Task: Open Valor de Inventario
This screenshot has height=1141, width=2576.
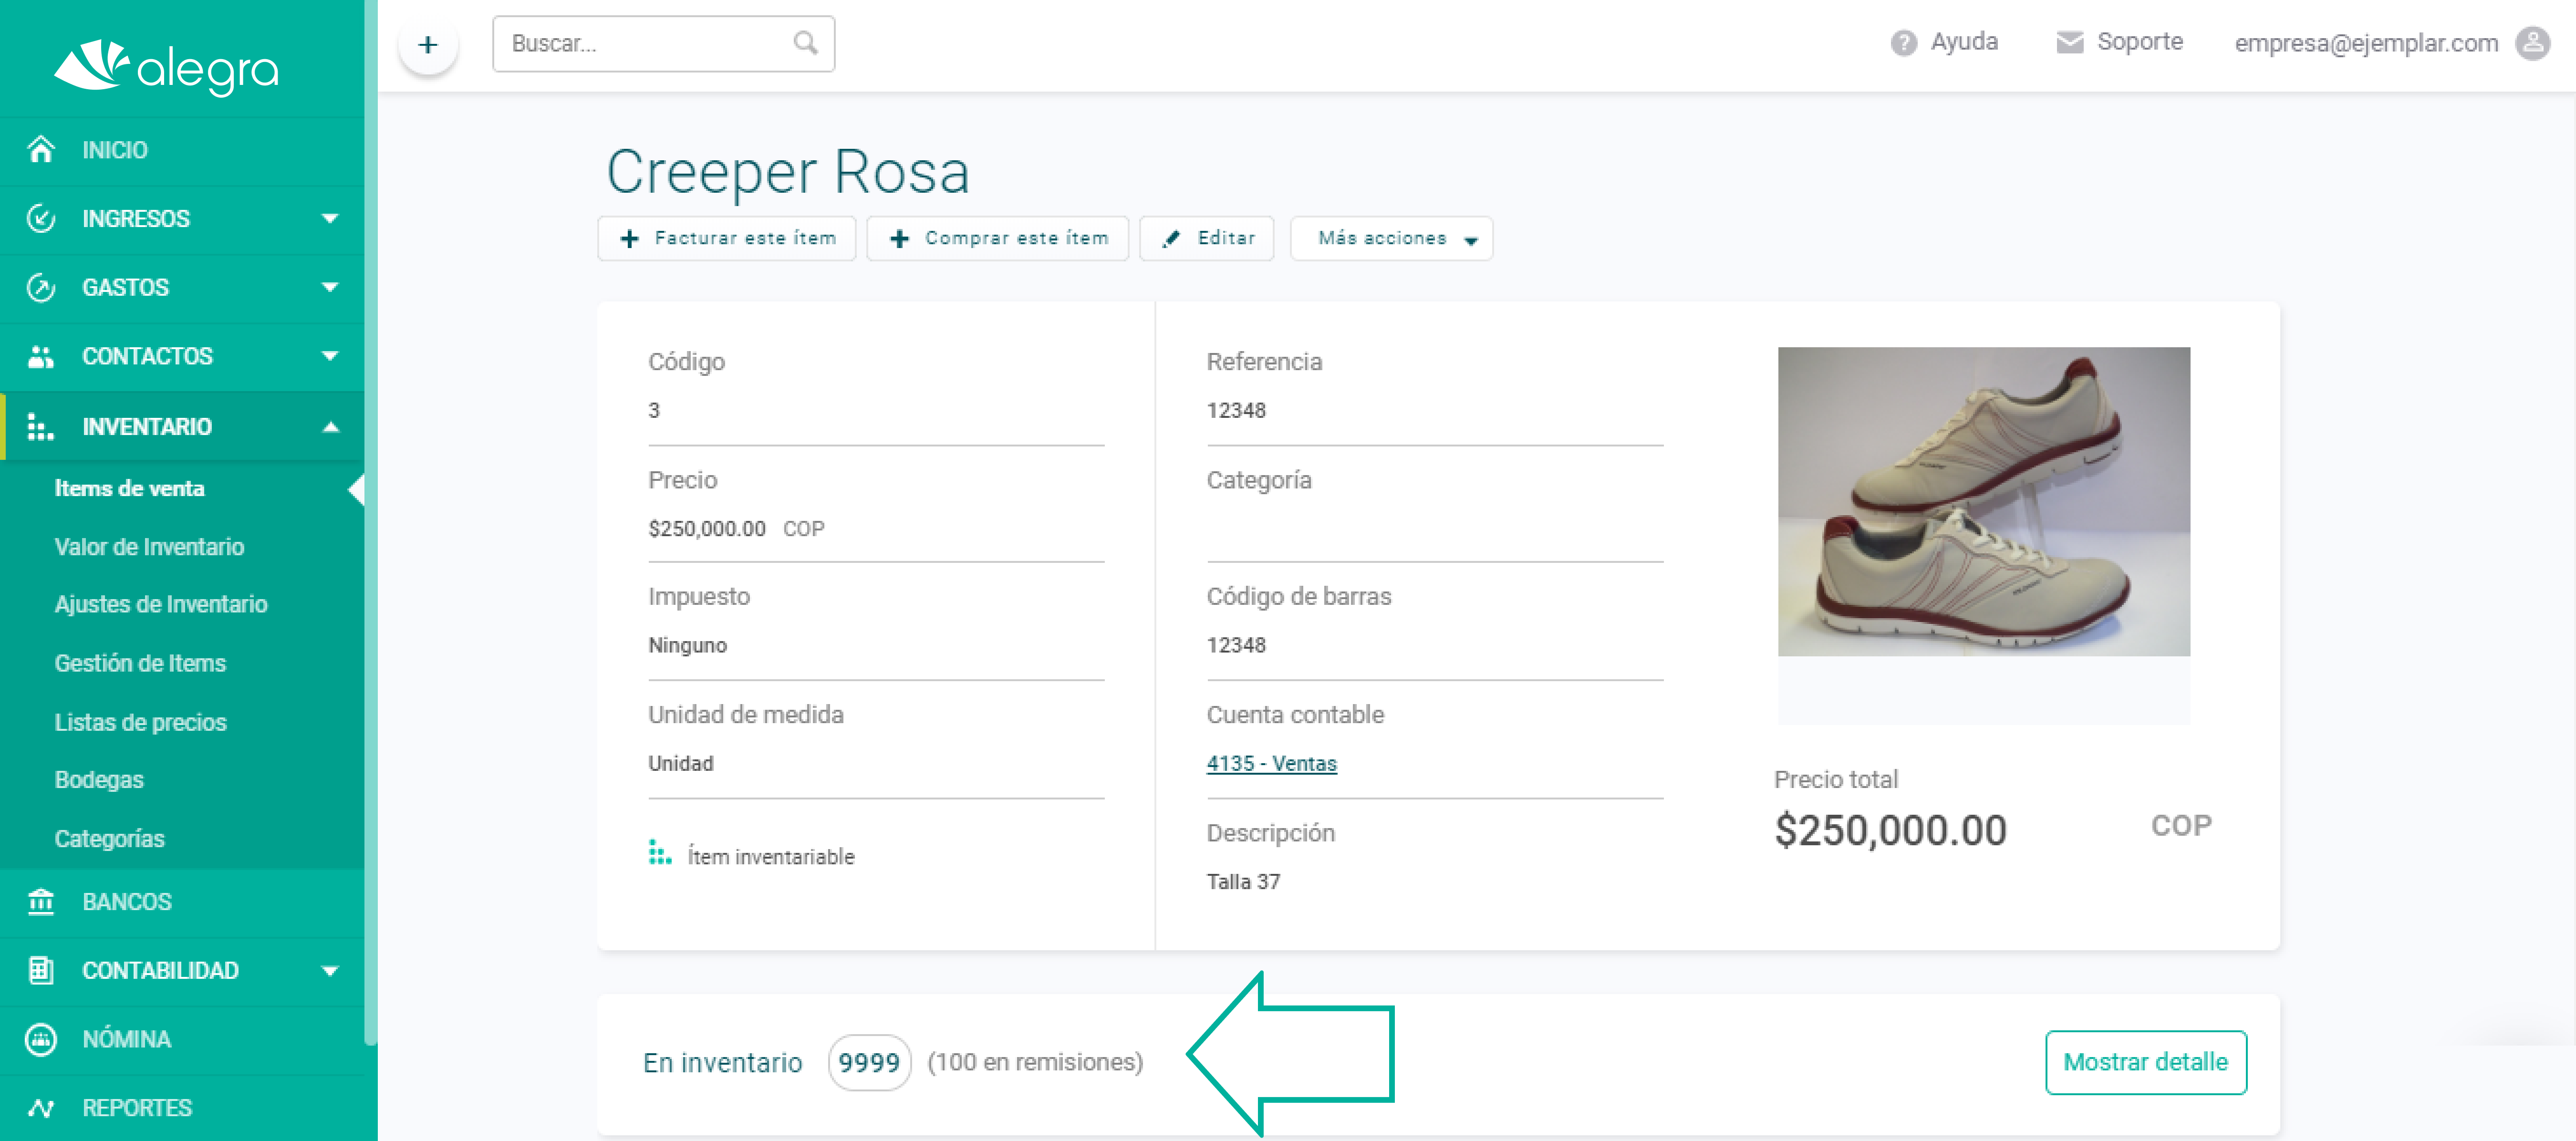Action: pos(149,547)
